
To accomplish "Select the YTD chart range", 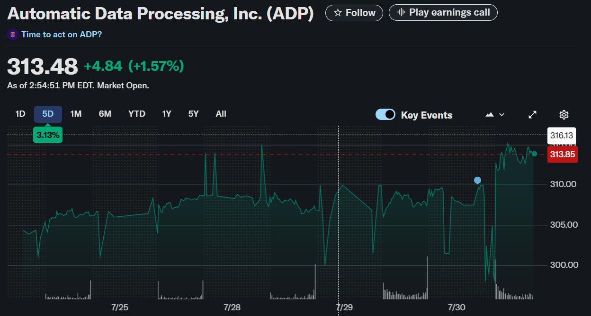I will (x=137, y=114).
